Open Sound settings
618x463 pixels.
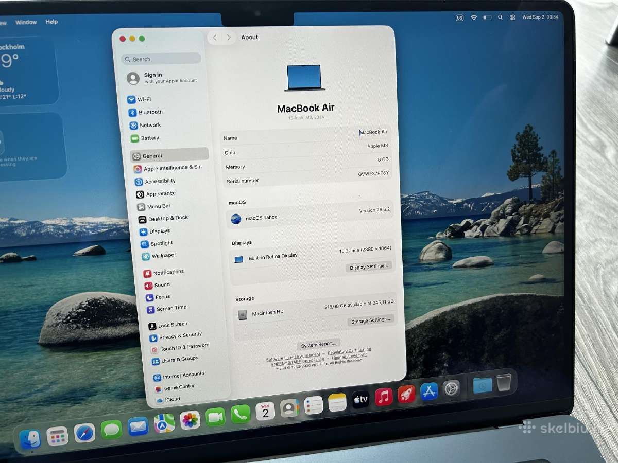[157, 285]
